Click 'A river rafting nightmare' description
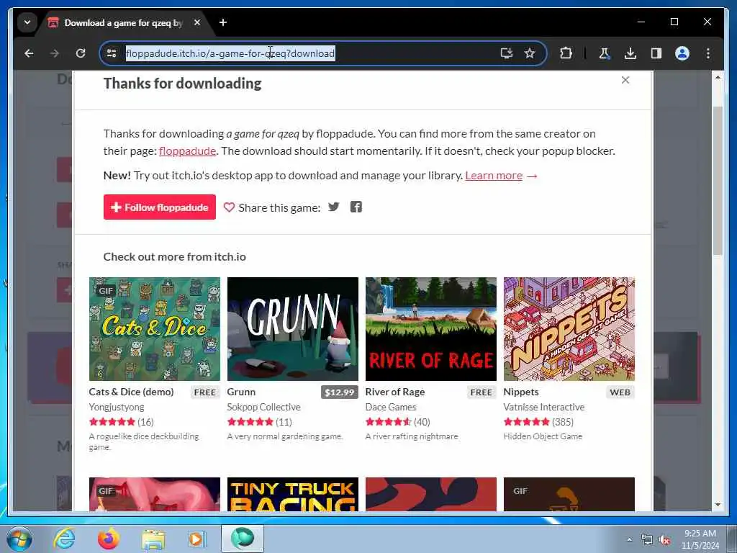This screenshot has width=737, height=553. pos(411,436)
